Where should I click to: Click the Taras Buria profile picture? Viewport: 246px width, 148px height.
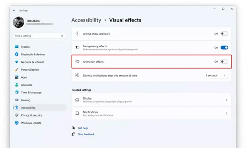click(x=18, y=22)
